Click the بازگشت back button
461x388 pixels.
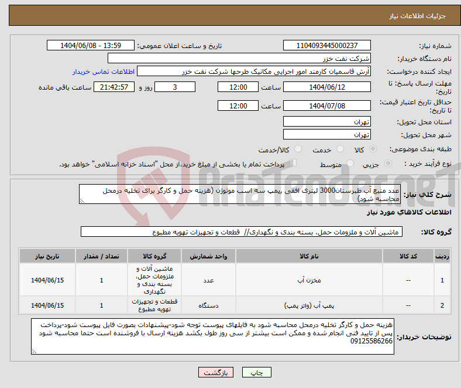tap(216, 372)
